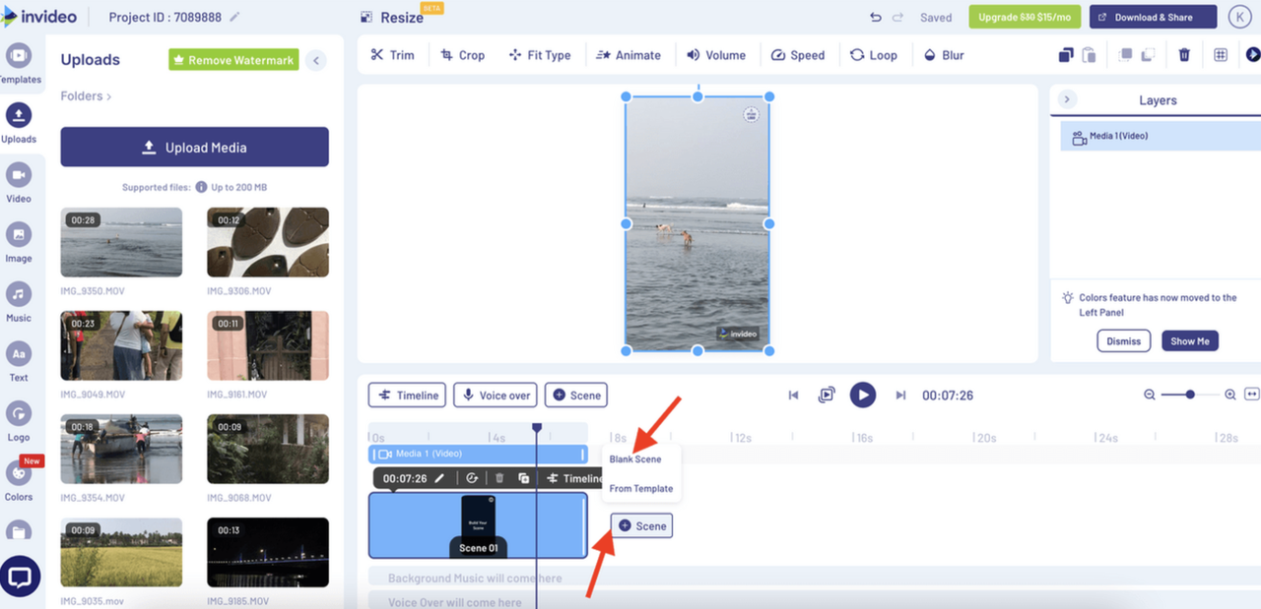Open the Colors sidebar section
1261x609 pixels.
tap(19, 481)
